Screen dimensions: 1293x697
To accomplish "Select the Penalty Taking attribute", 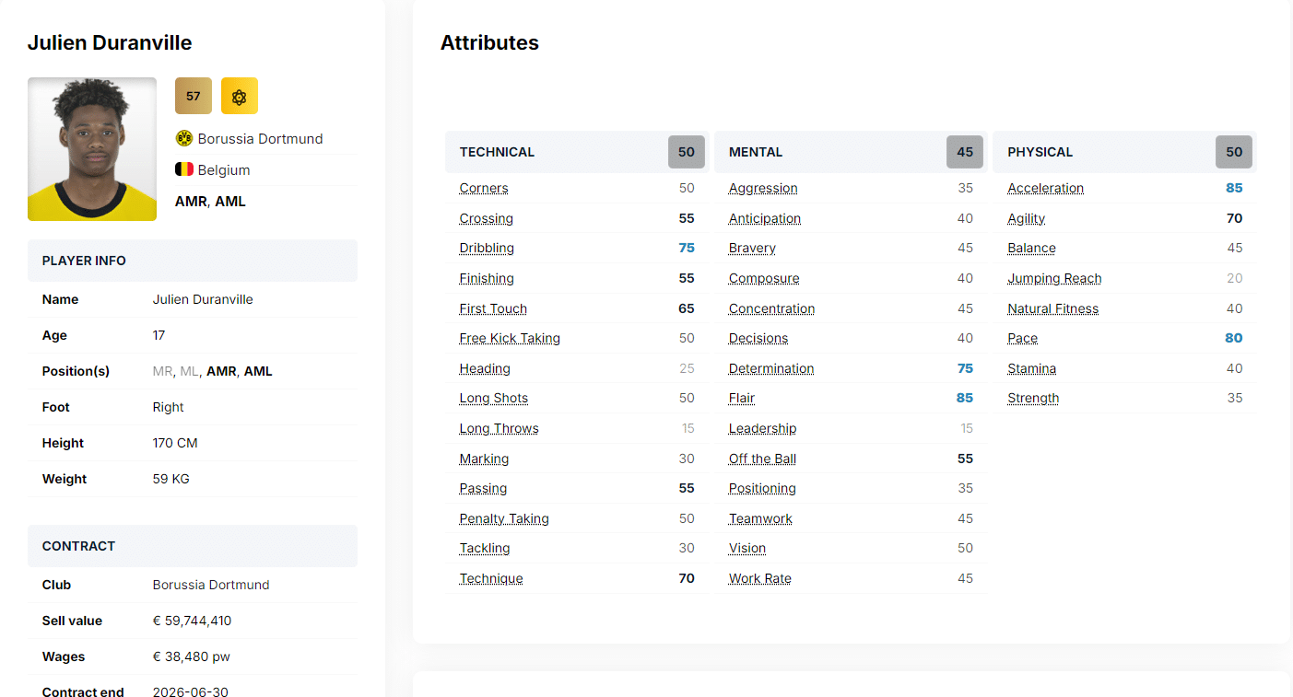I will [x=504, y=519].
